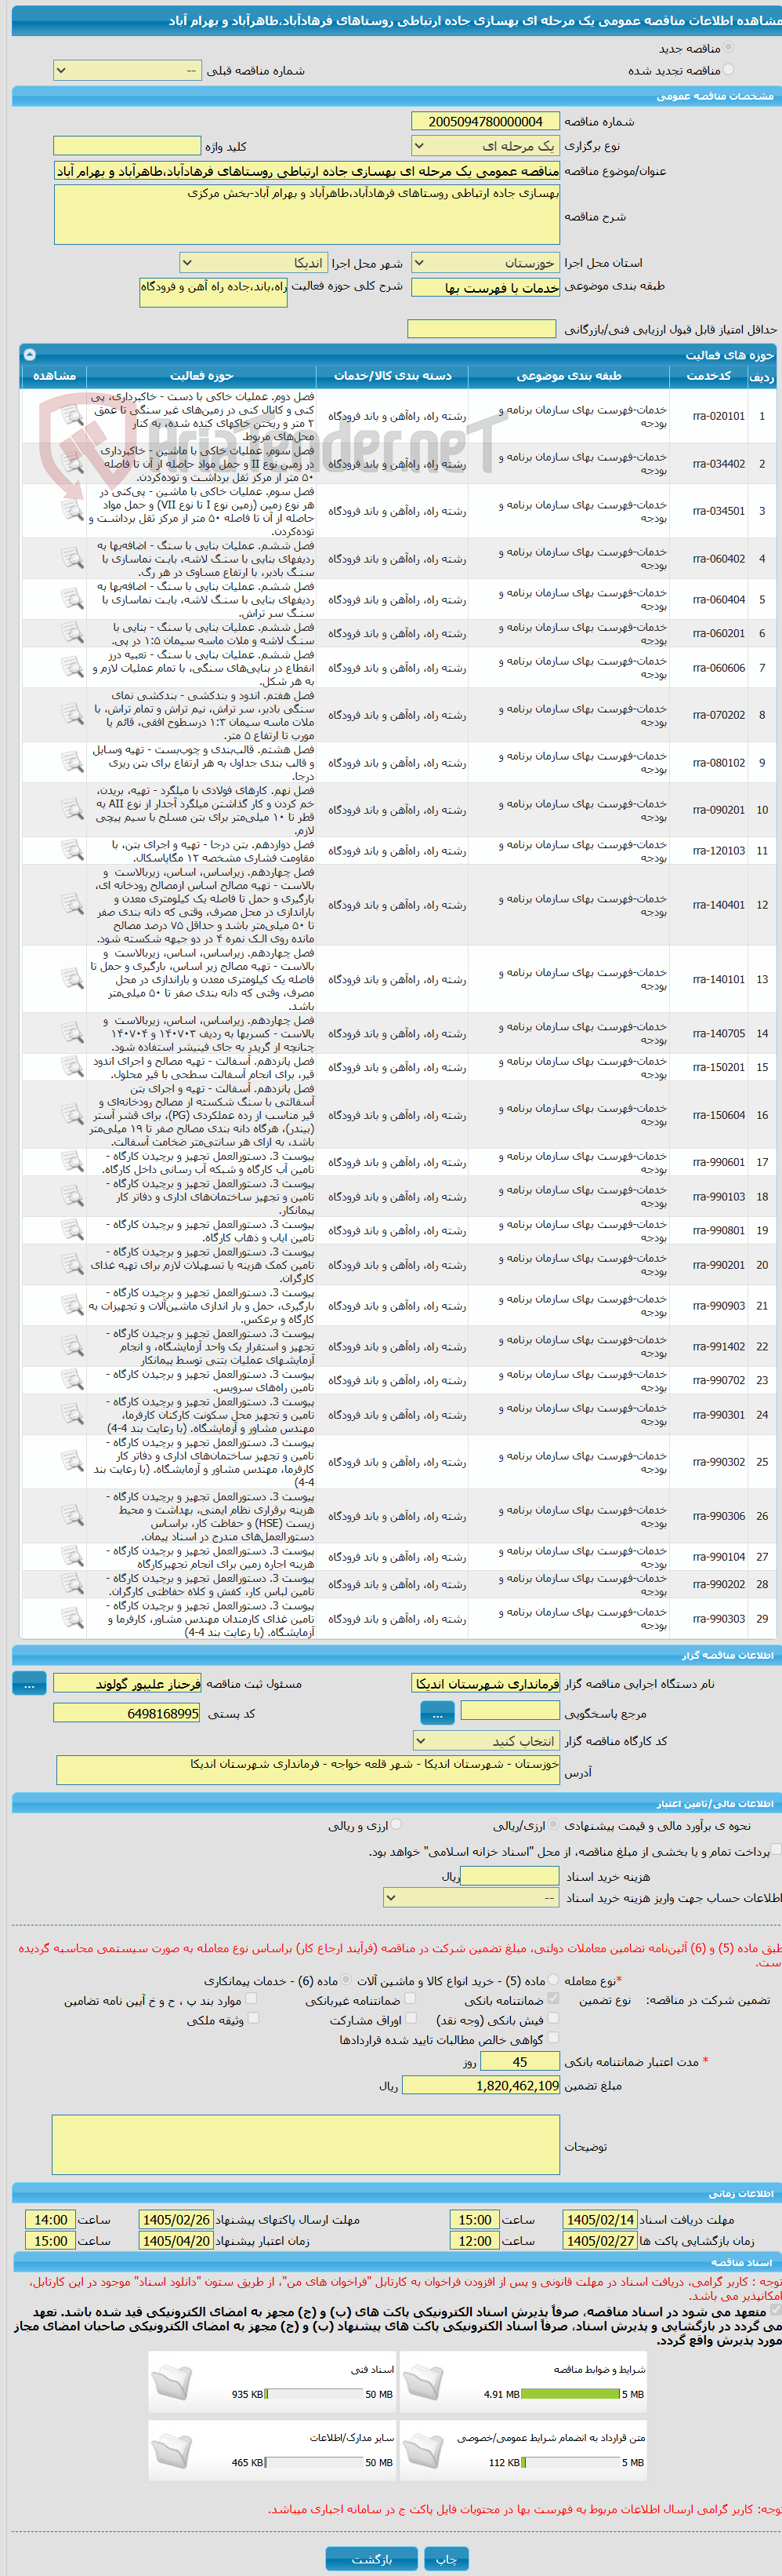
Task: Sort by حوزه فعالیت column header
Action: coord(201,375)
